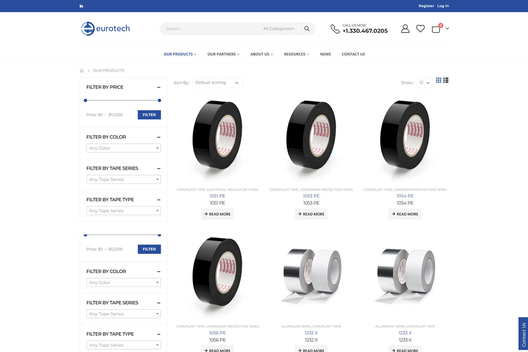Click the minimum handle of upper price slider
This screenshot has width=528, height=352.
pos(85,100)
